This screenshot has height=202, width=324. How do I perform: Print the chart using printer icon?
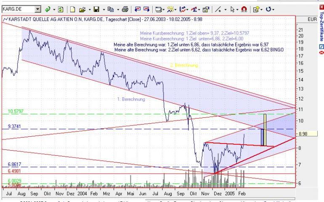pos(125,9)
